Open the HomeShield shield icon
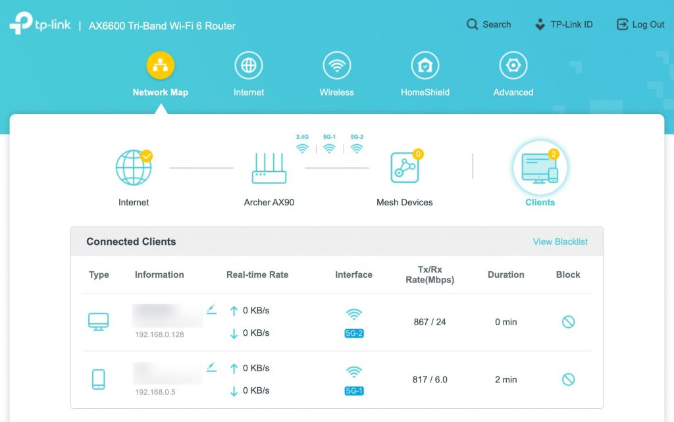Image resolution: width=674 pixels, height=422 pixels. click(425, 66)
